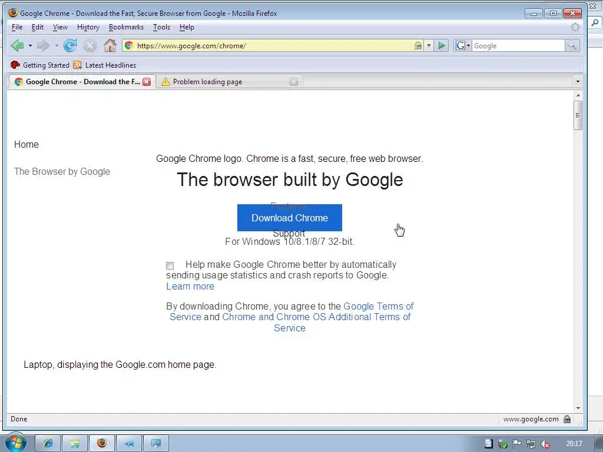Click the scrollbar up arrow
This screenshot has width=603, height=452.
click(x=578, y=95)
